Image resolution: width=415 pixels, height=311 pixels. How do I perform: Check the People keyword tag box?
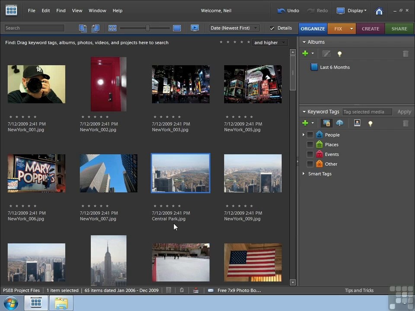click(310, 135)
